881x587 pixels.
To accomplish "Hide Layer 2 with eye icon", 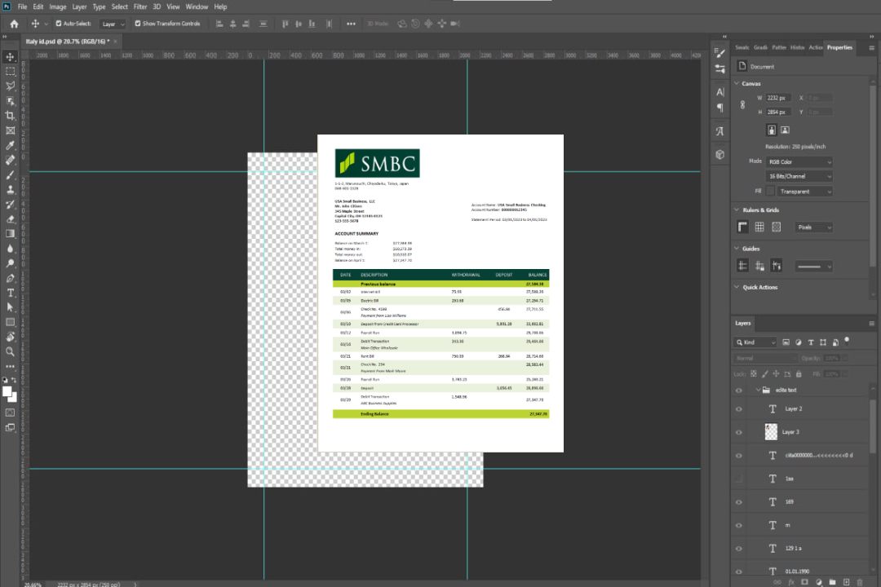I will tap(739, 409).
